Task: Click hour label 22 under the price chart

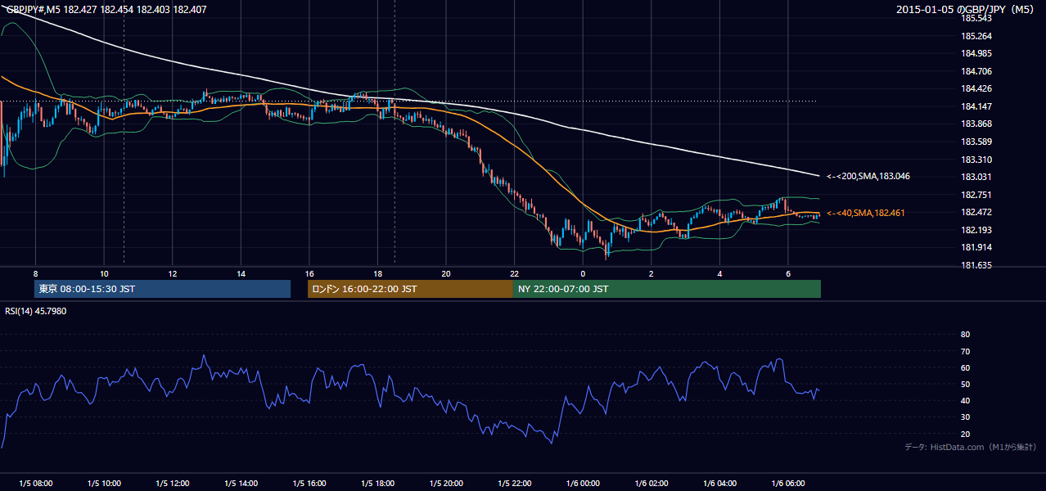Action: point(515,273)
